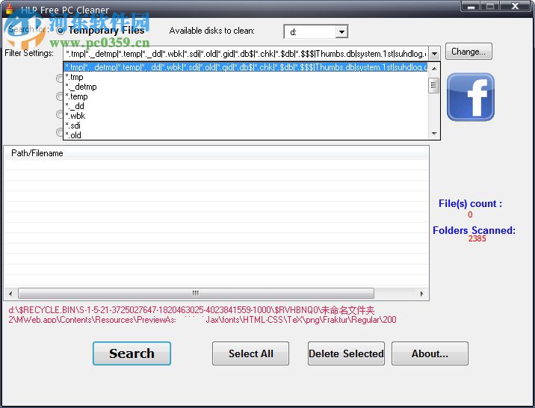Open the Facebook icon link
This screenshot has width=535, height=408.
point(471,97)
